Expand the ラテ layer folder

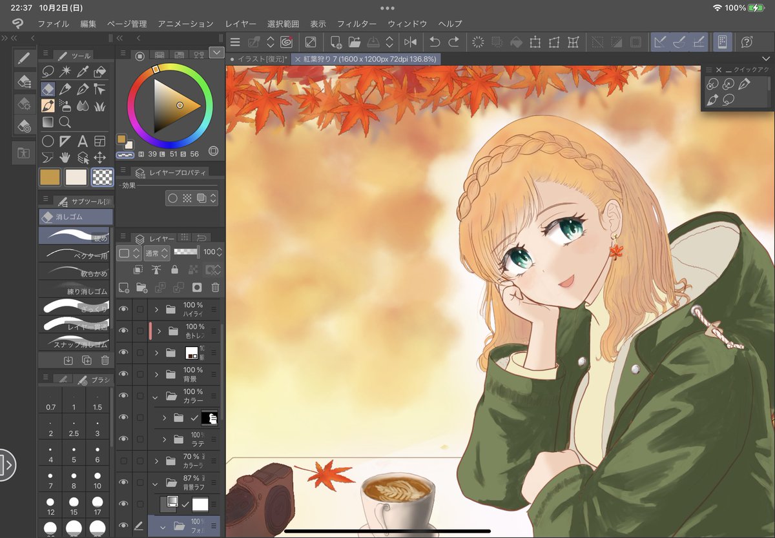pos(165,439)
